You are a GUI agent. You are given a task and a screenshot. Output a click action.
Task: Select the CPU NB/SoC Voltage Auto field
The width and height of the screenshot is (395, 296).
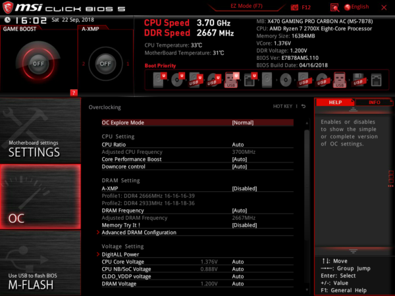pos(197,269)
